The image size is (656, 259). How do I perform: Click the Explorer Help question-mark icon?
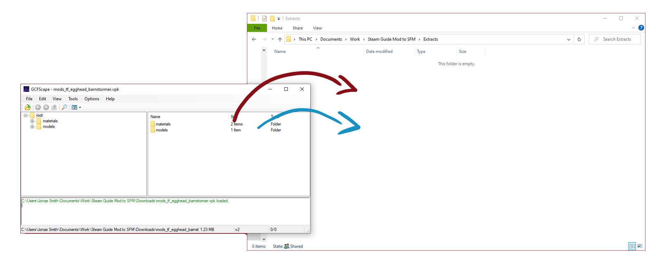pyautogui.click(x=641, y=28)
